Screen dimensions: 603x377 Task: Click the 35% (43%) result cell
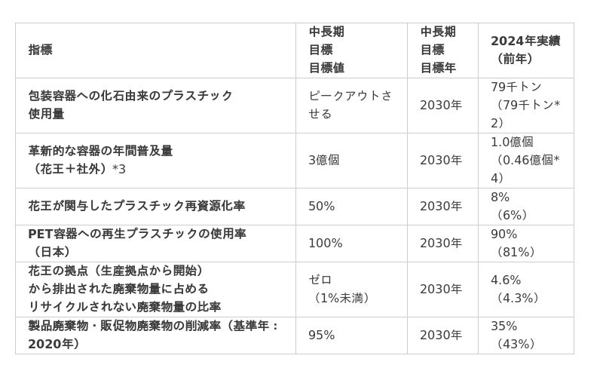(x=513, y=335)
